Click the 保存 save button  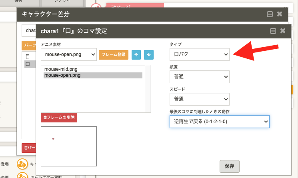coord(230,166)
